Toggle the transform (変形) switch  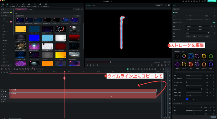(x=174, y=12)
